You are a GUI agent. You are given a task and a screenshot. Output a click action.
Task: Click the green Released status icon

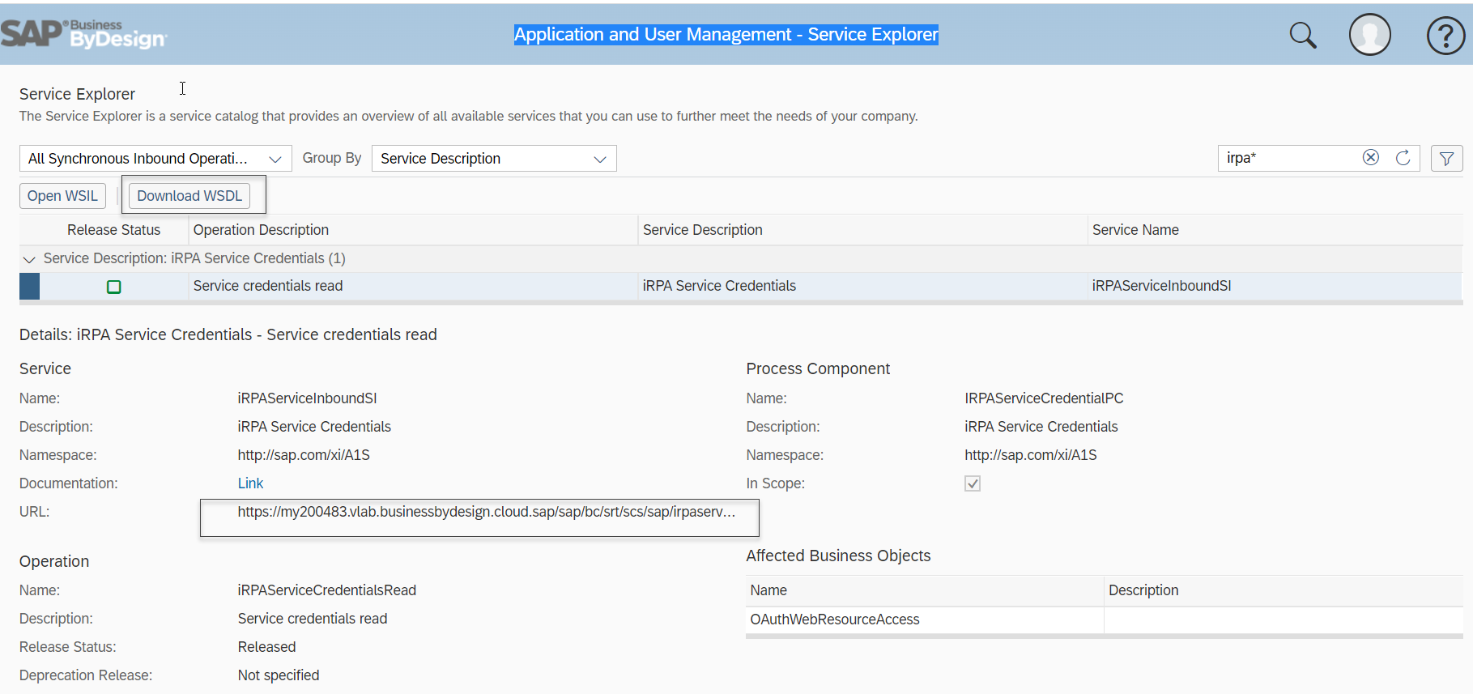click(x=114, y=287)
